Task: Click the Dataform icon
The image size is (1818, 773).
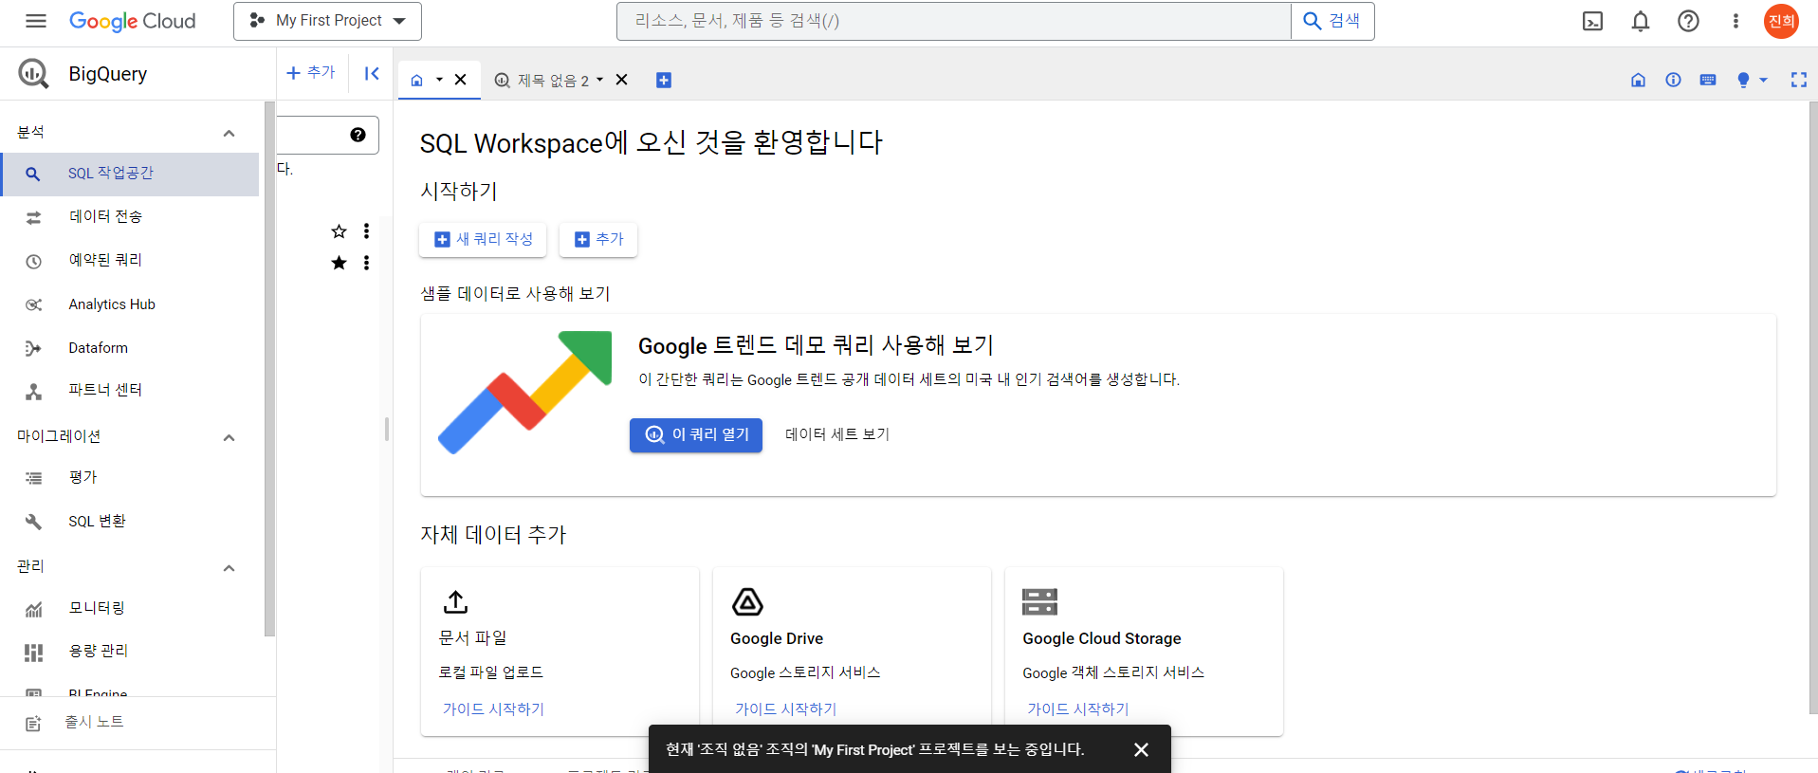Action: click(33, 348)
